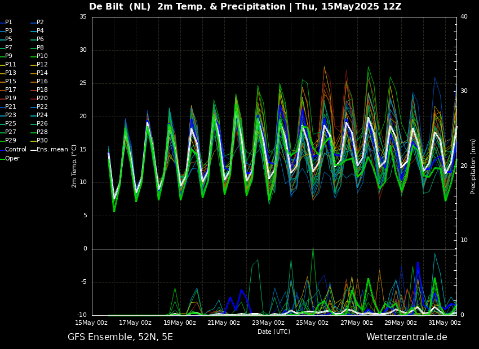
Task: Click the GFS Ensemble, 52N, 5E caption
Action: [120, 337]
